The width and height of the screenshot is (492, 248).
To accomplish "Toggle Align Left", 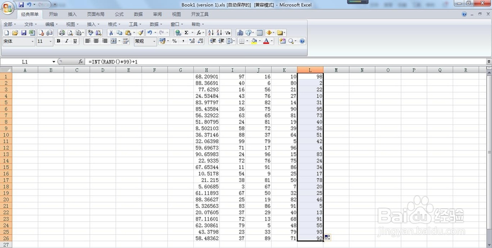I will coord(88,41).
